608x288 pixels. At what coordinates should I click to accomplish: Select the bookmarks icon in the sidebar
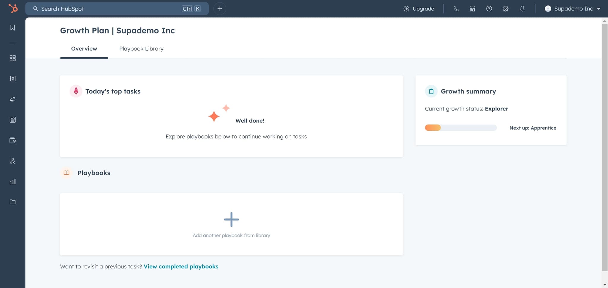tap(12, 27)
